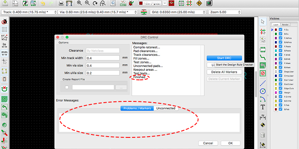
Task: Disable DRC via the crossed-out bug icon
Action: click(x=5, y=22)
